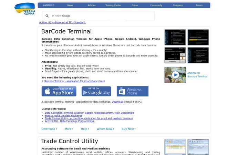Open fourth Barcode Terminal screenshot thumbnail

point(198,55)
